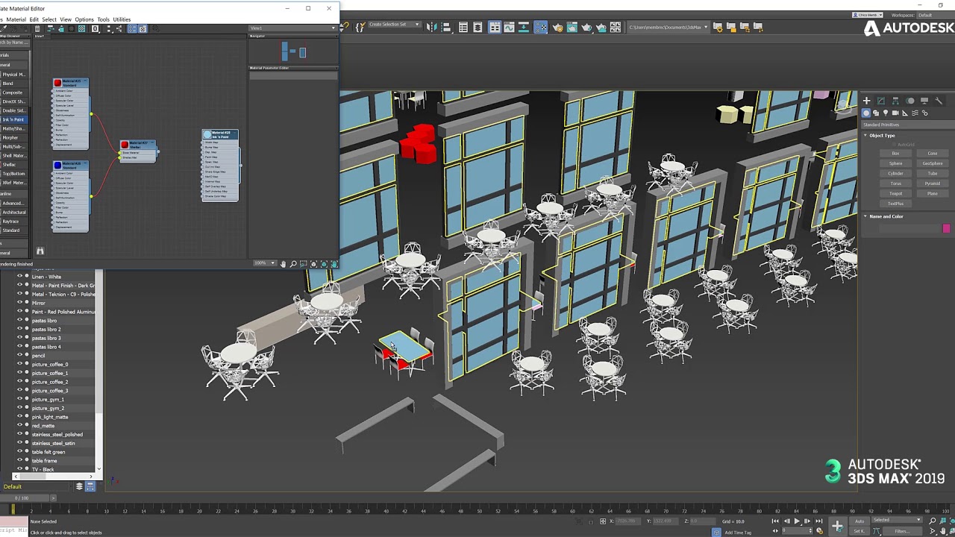
Task: Toggle visibility eye of pastas libro
Action: pos(20,321)
